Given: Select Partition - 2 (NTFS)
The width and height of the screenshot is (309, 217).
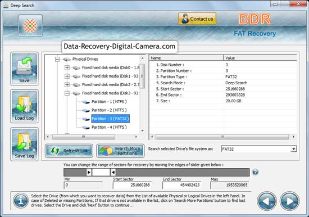Looking at the screenshot, I should (x=109, y=110).
